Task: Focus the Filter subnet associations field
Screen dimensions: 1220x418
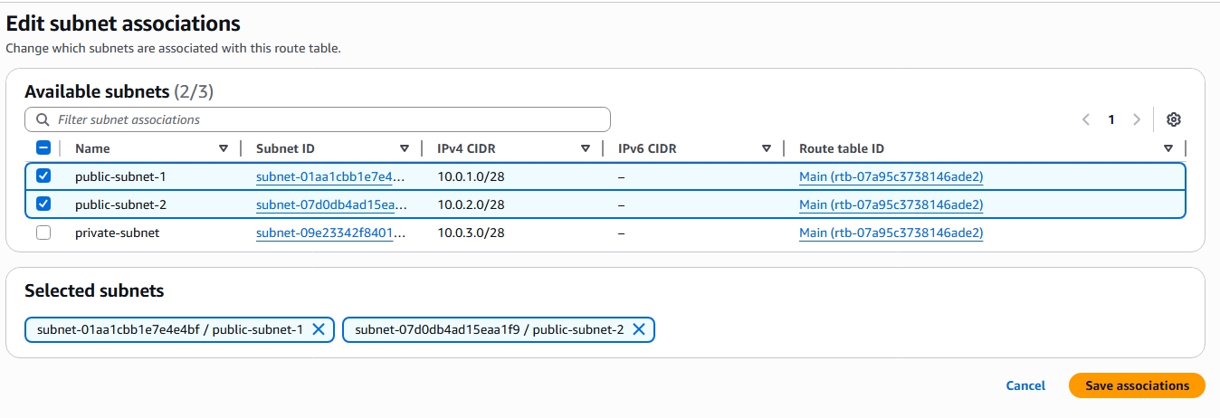Action: 326,119
